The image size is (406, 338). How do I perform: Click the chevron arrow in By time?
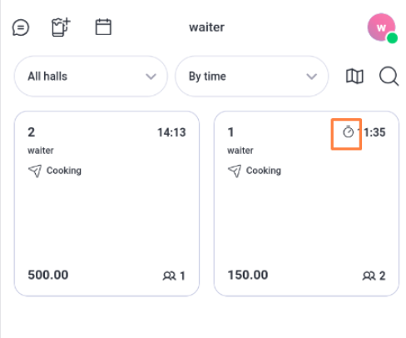point(311,77)
